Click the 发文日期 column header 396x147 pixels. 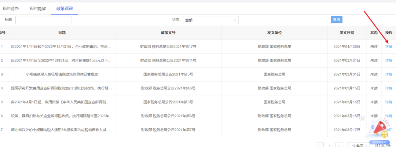[x=347, y=33]
